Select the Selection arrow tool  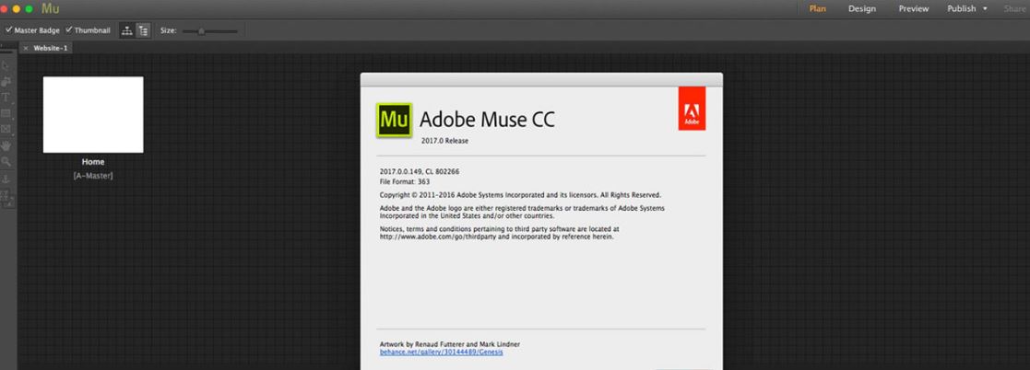6,65
